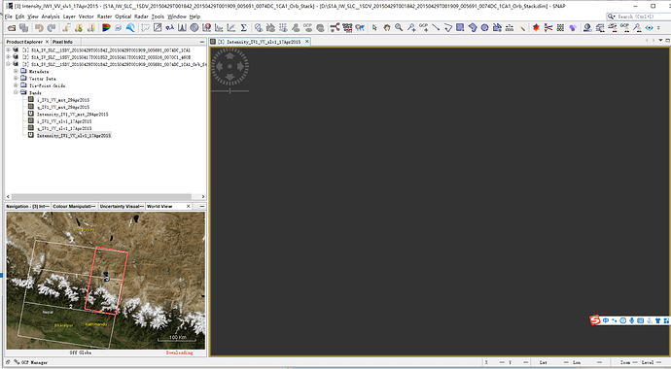Viewport: 671px width, 369px height.
Task: Select the Draw Polygon tool
Action: click(x=473, y=28)
